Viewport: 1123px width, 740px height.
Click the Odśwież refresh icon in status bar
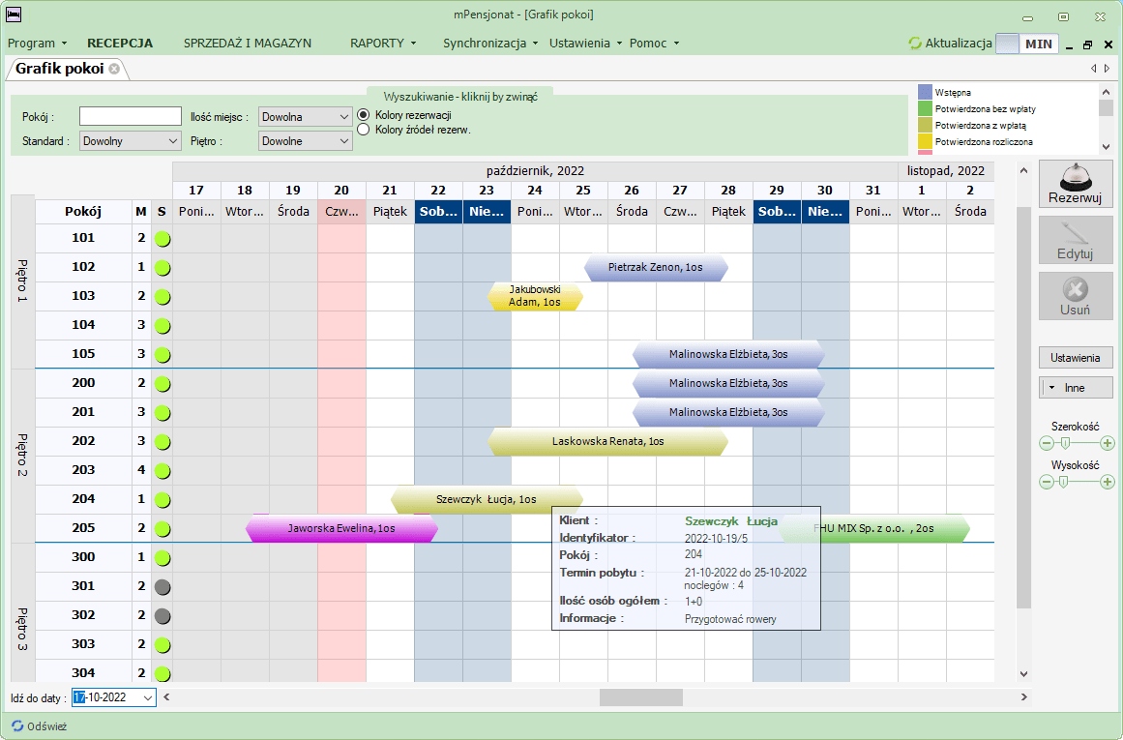pos(17,725)
